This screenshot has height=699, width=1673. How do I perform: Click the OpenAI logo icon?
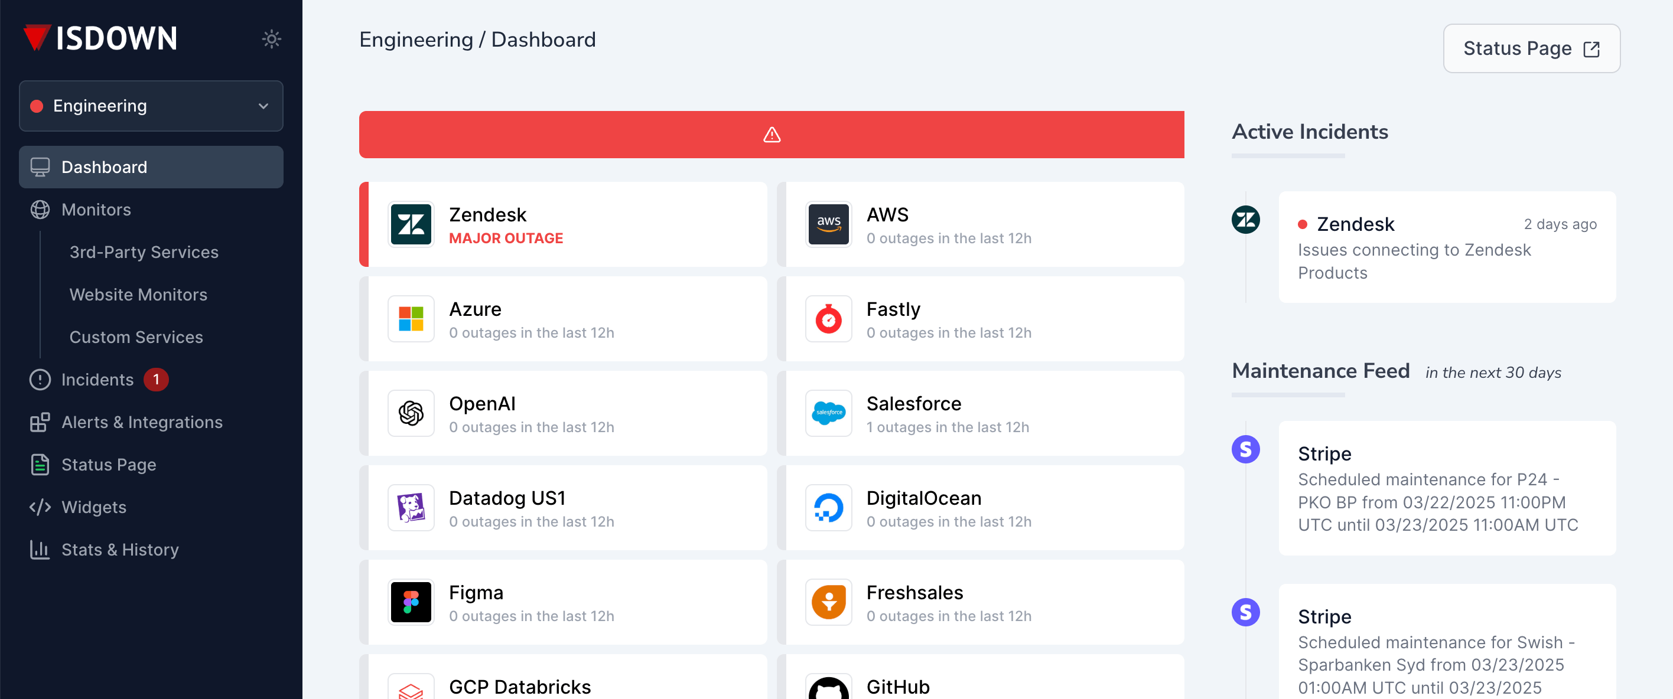pos(411,413)
